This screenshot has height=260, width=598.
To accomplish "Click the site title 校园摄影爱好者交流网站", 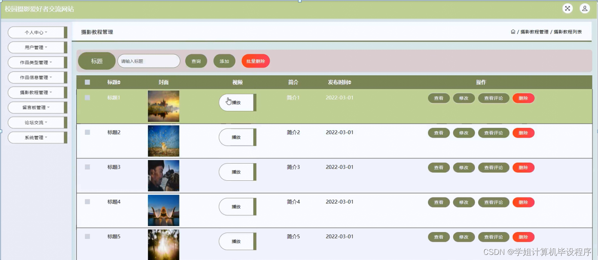I will (x=39, y=9).
